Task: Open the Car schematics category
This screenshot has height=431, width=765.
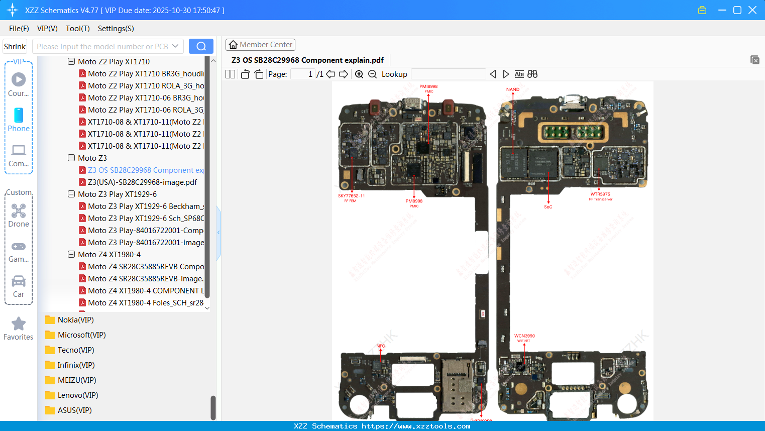Action: pyautogui.click(x=19, y=280)
